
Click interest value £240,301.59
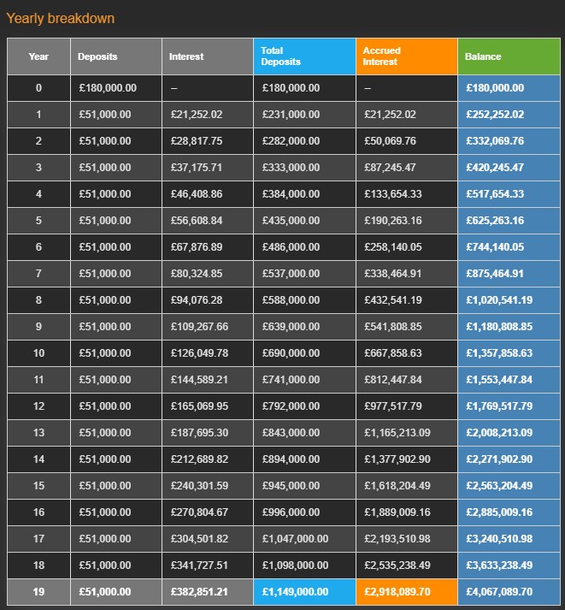coord(199,486)
